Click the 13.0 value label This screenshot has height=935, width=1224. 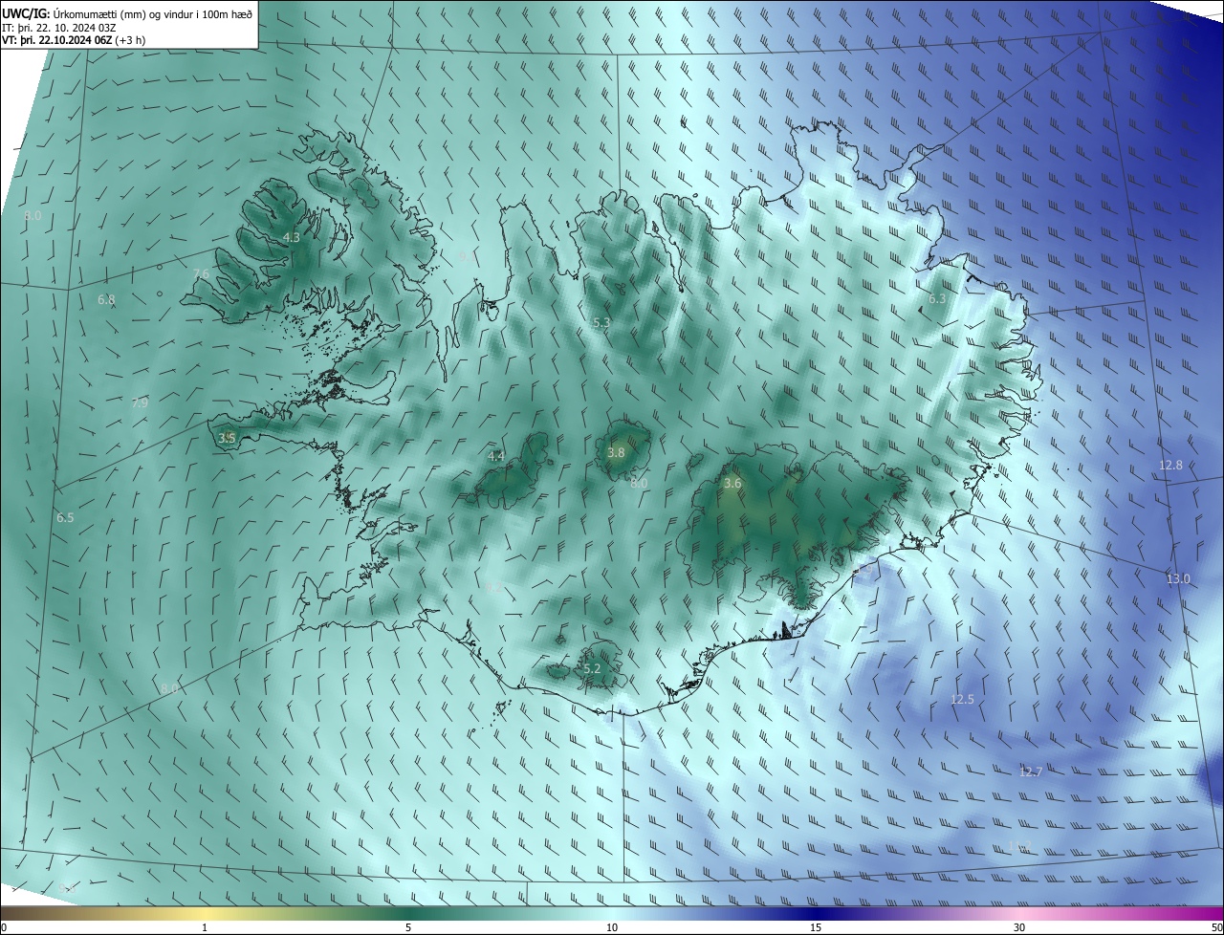(1178, 578)
